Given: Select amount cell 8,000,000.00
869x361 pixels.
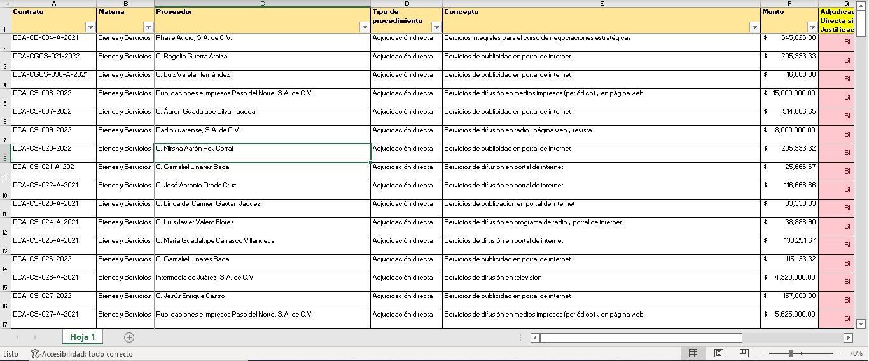Looking at the screenshot, I should [x=789, y=135].
